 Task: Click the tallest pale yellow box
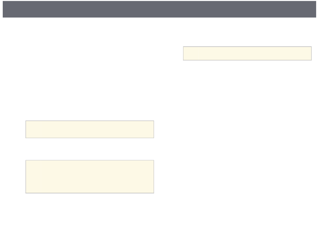tap(90, 177)
